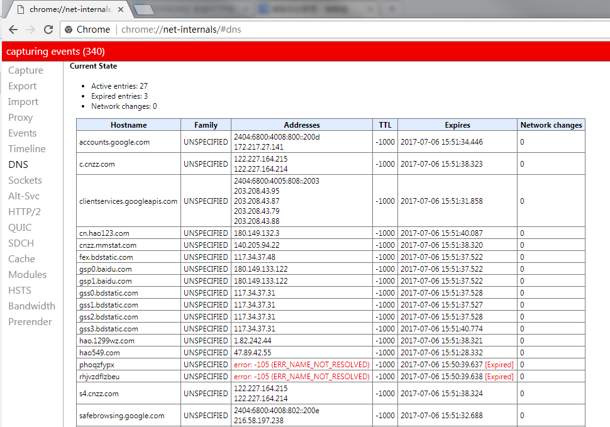Click the Expired entries: 3 line
This screenshot has height=427, width=610.
click(119, 96)
